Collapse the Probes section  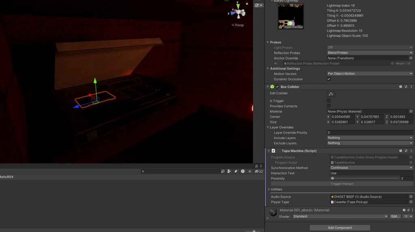[267, 43]
